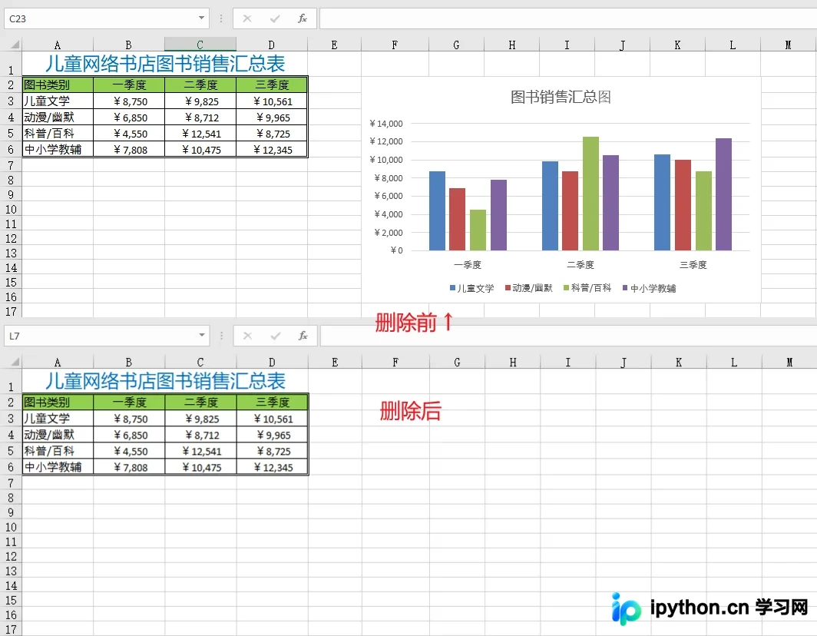Image resolution: width=817 pixels, height=636 pixels.
Task: Click the tall green bar in 二季度 group
Action: click(x=591, y=194)
